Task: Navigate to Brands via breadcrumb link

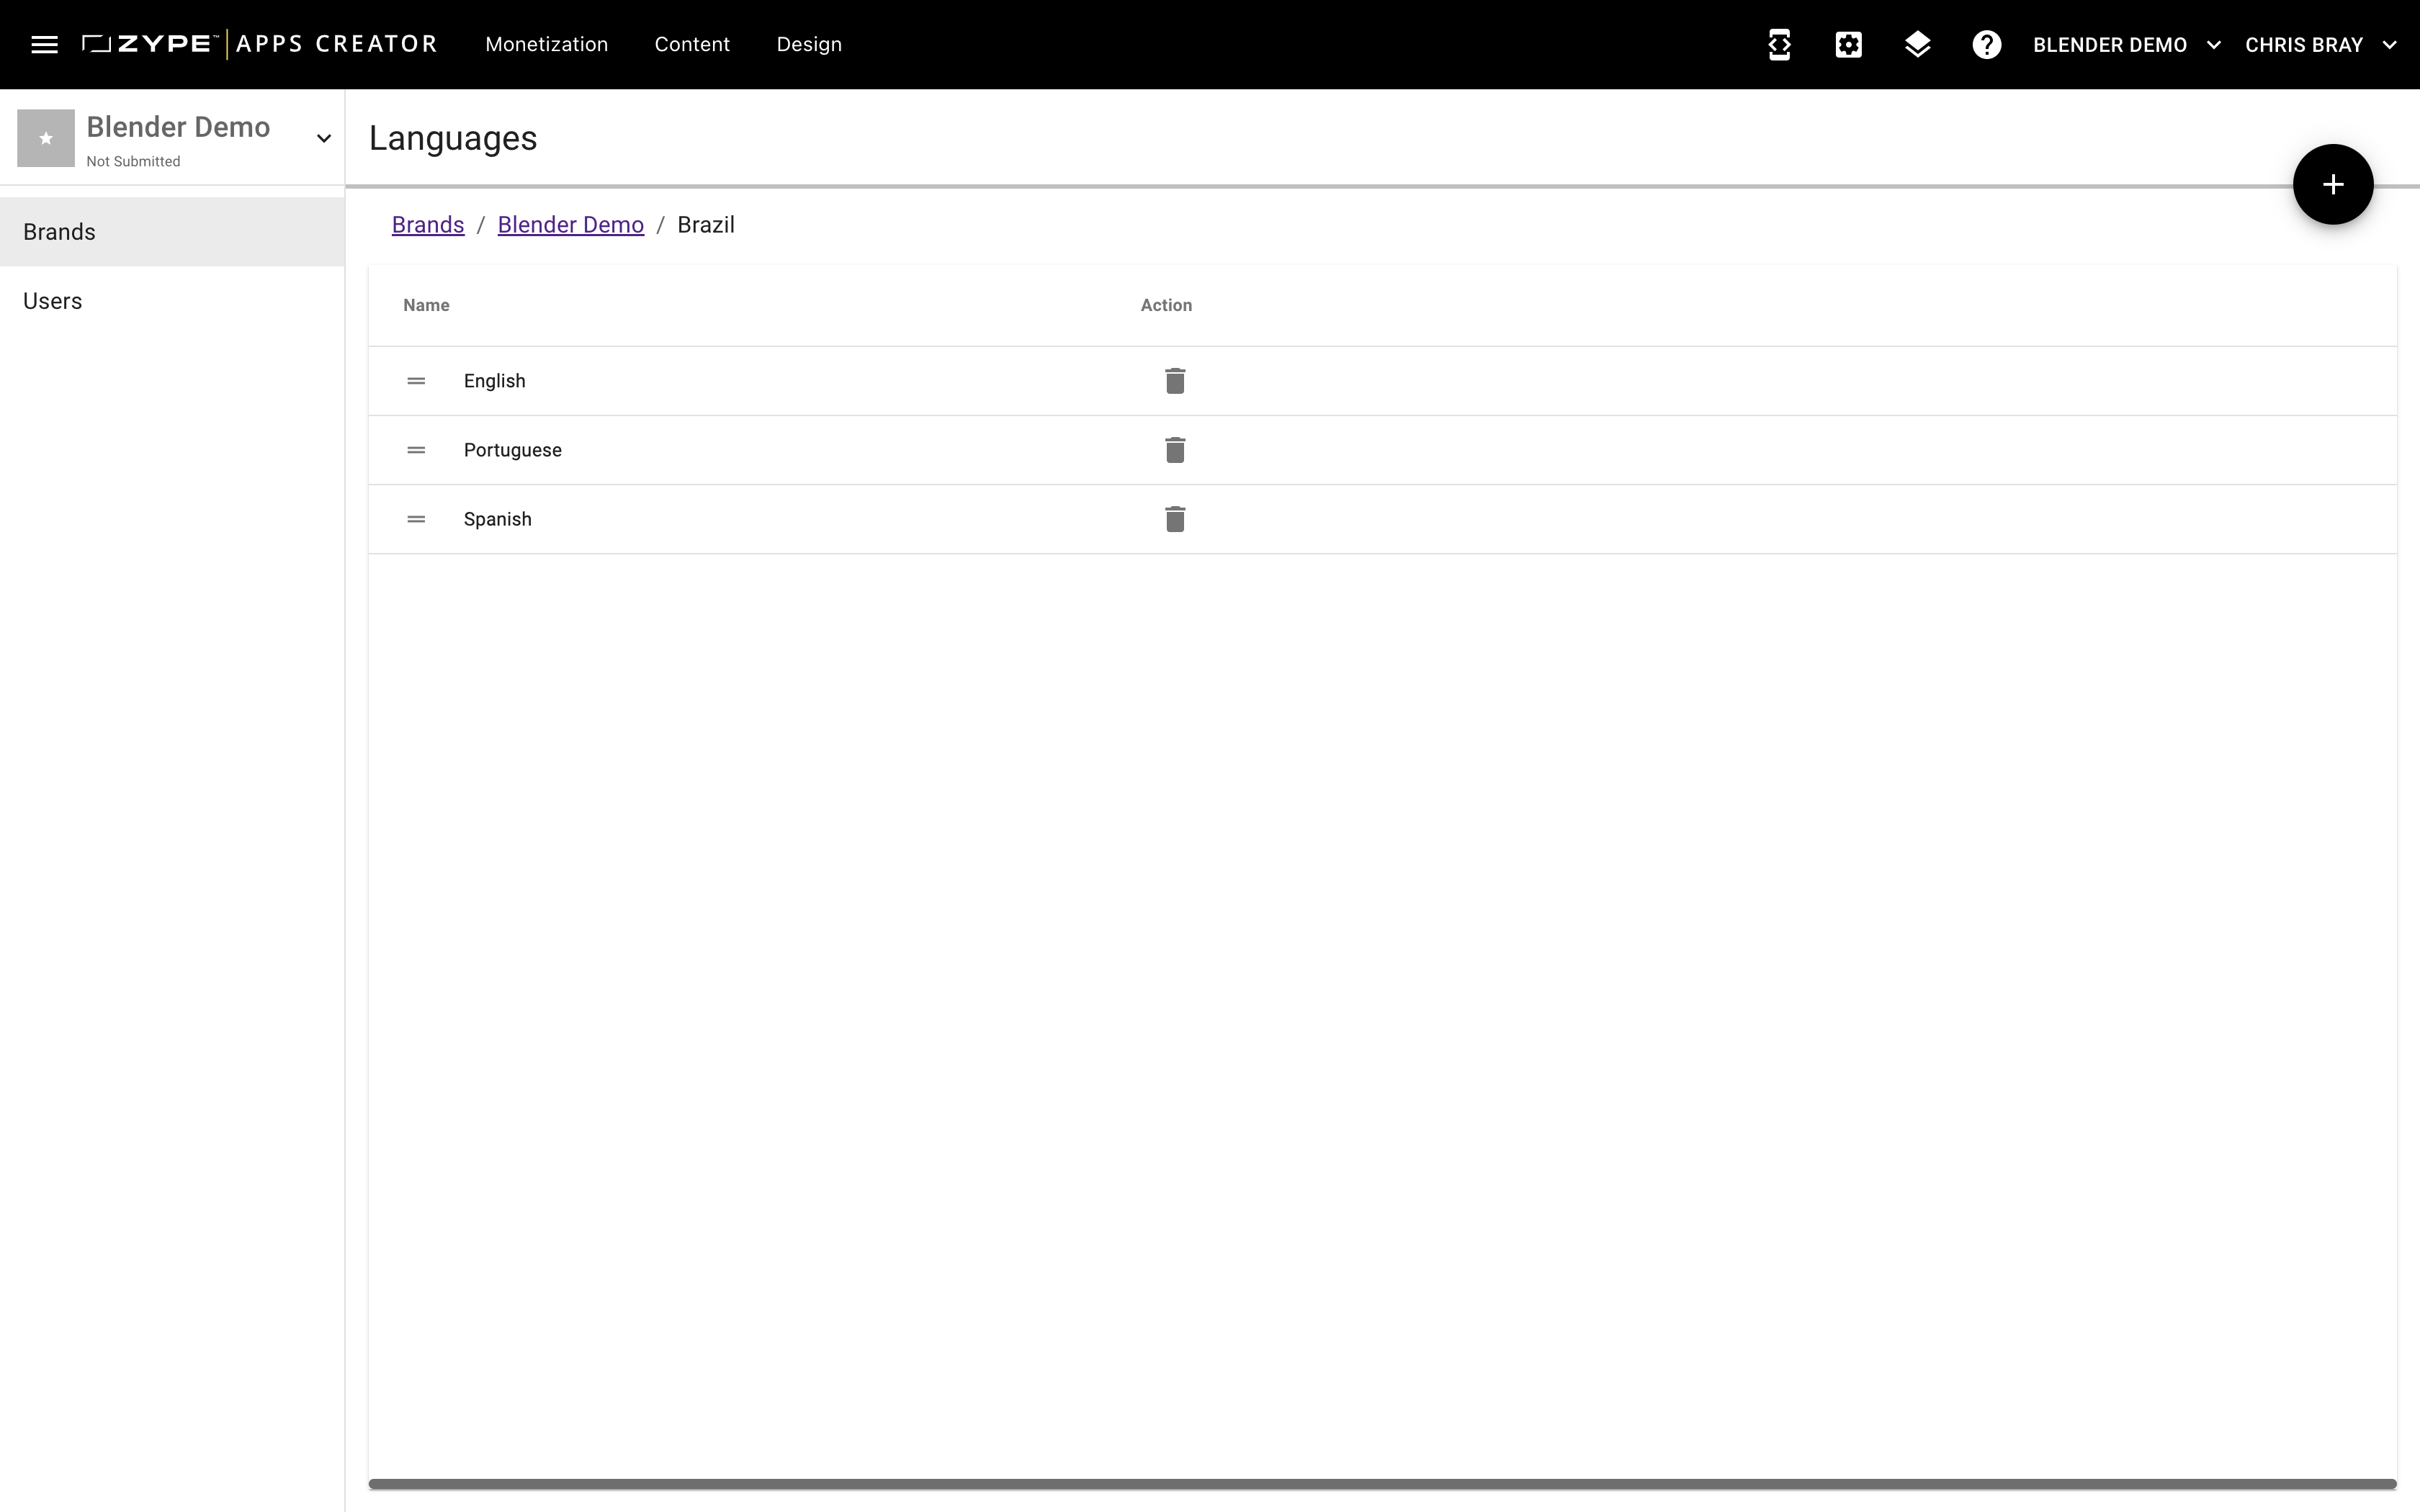Action: click(x=428, y=224)
